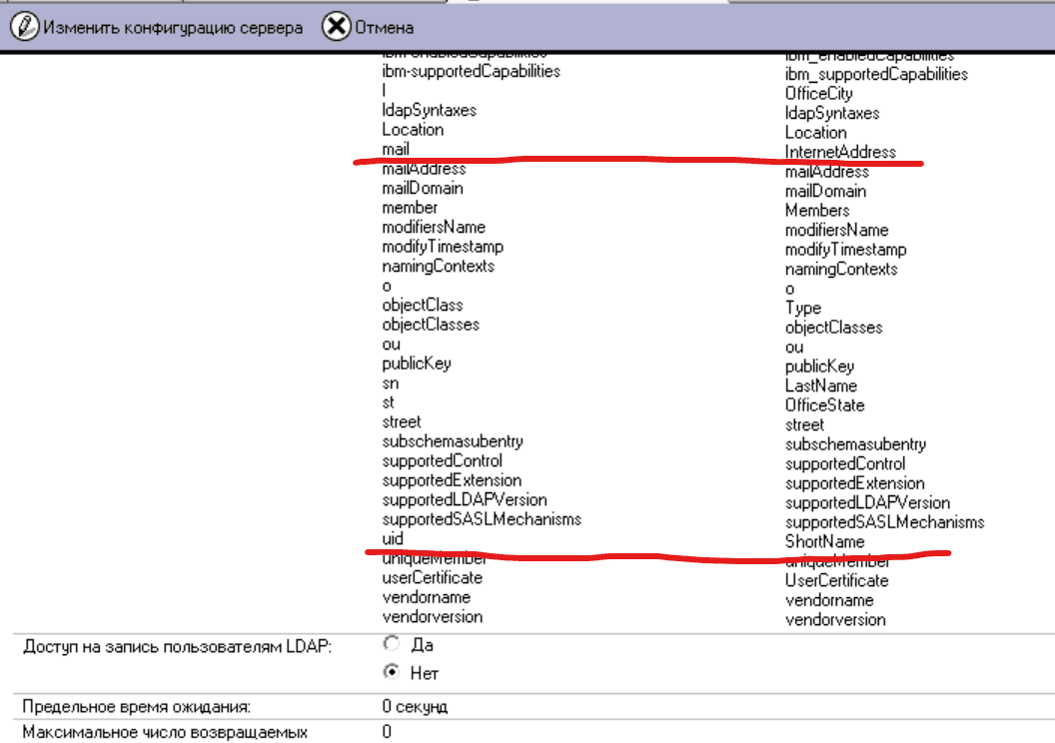Click the 'mail' attribute in left column
1055x743 pixels.
(x=396, y=149)
